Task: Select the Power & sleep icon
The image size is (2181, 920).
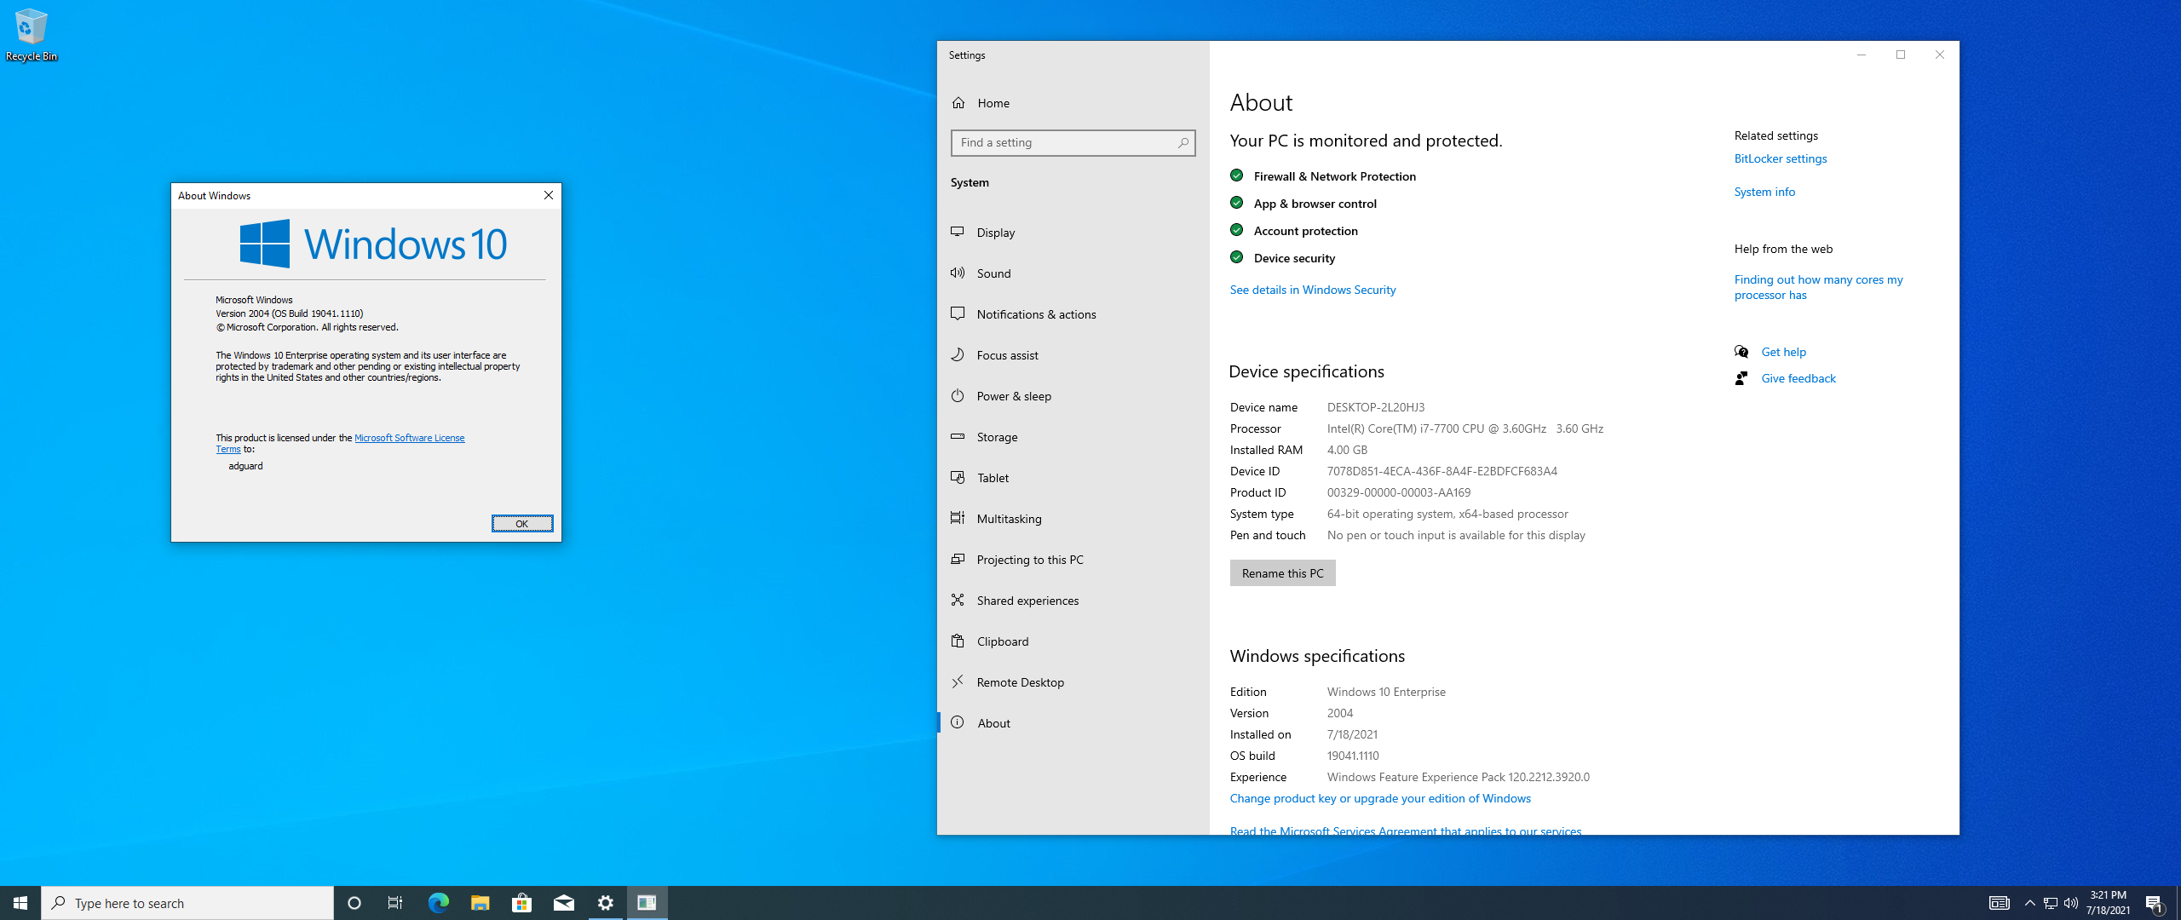Action: click(958, 395)
